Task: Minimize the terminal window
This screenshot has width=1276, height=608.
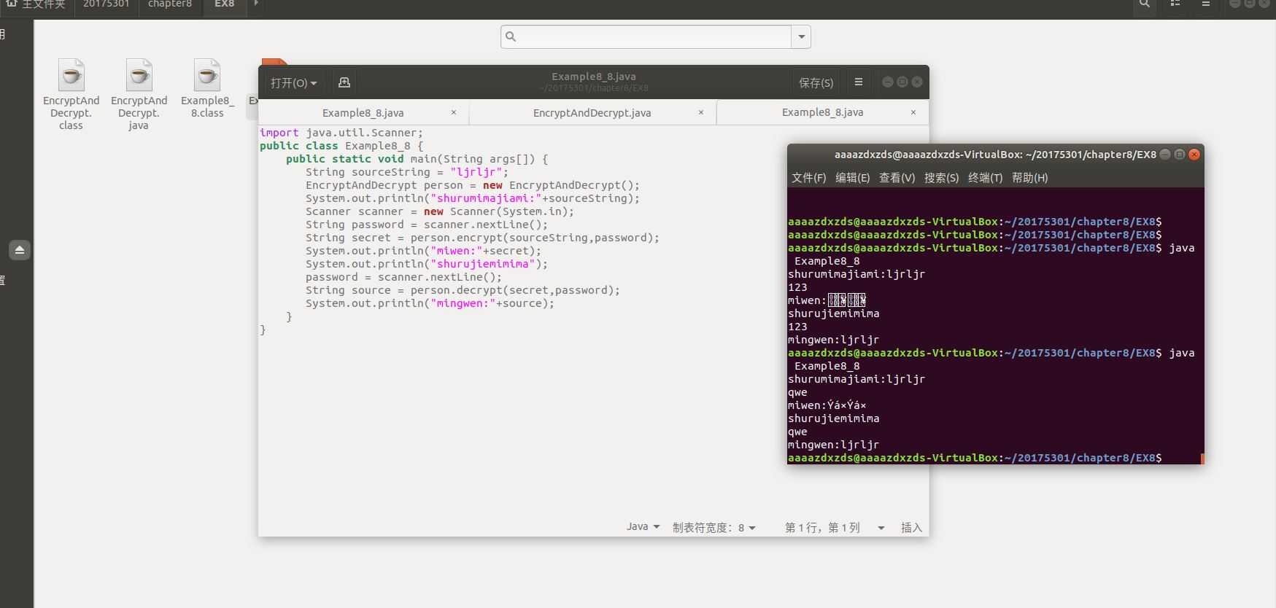Action: coord(1165,154)
